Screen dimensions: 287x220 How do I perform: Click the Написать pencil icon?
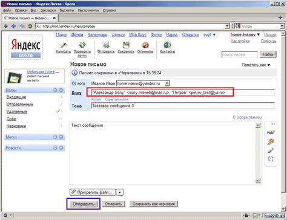point(63,45)
